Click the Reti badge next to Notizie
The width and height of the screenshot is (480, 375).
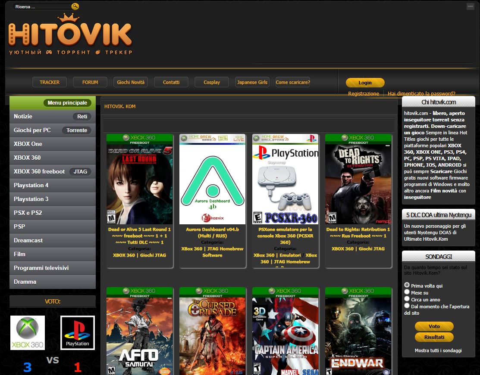click(82, 116)
